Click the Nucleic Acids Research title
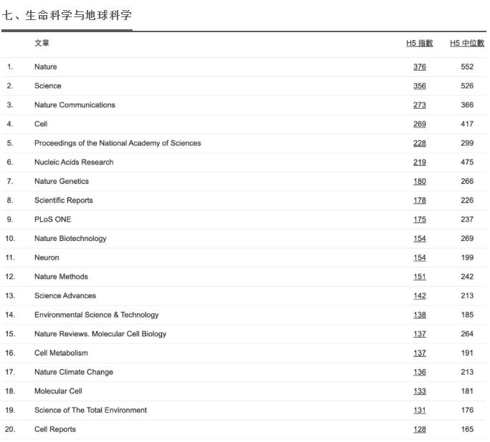Viewport: 490px width, 442px height. 74,162
